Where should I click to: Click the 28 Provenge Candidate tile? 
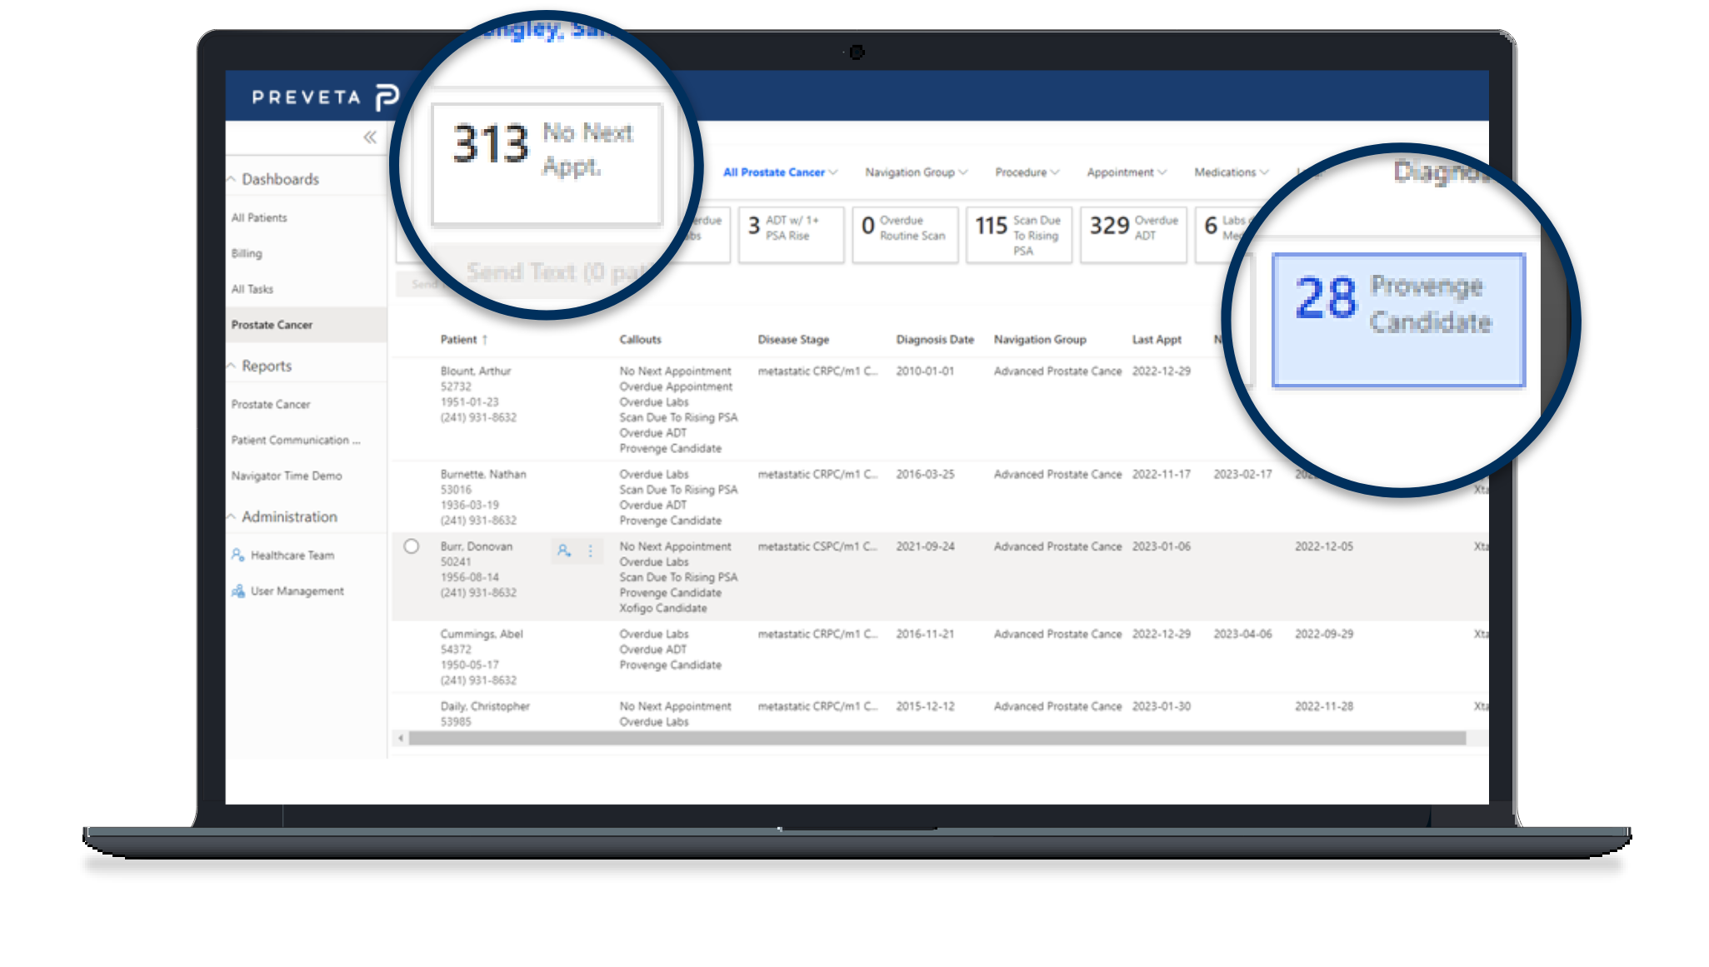point(1398,320)
